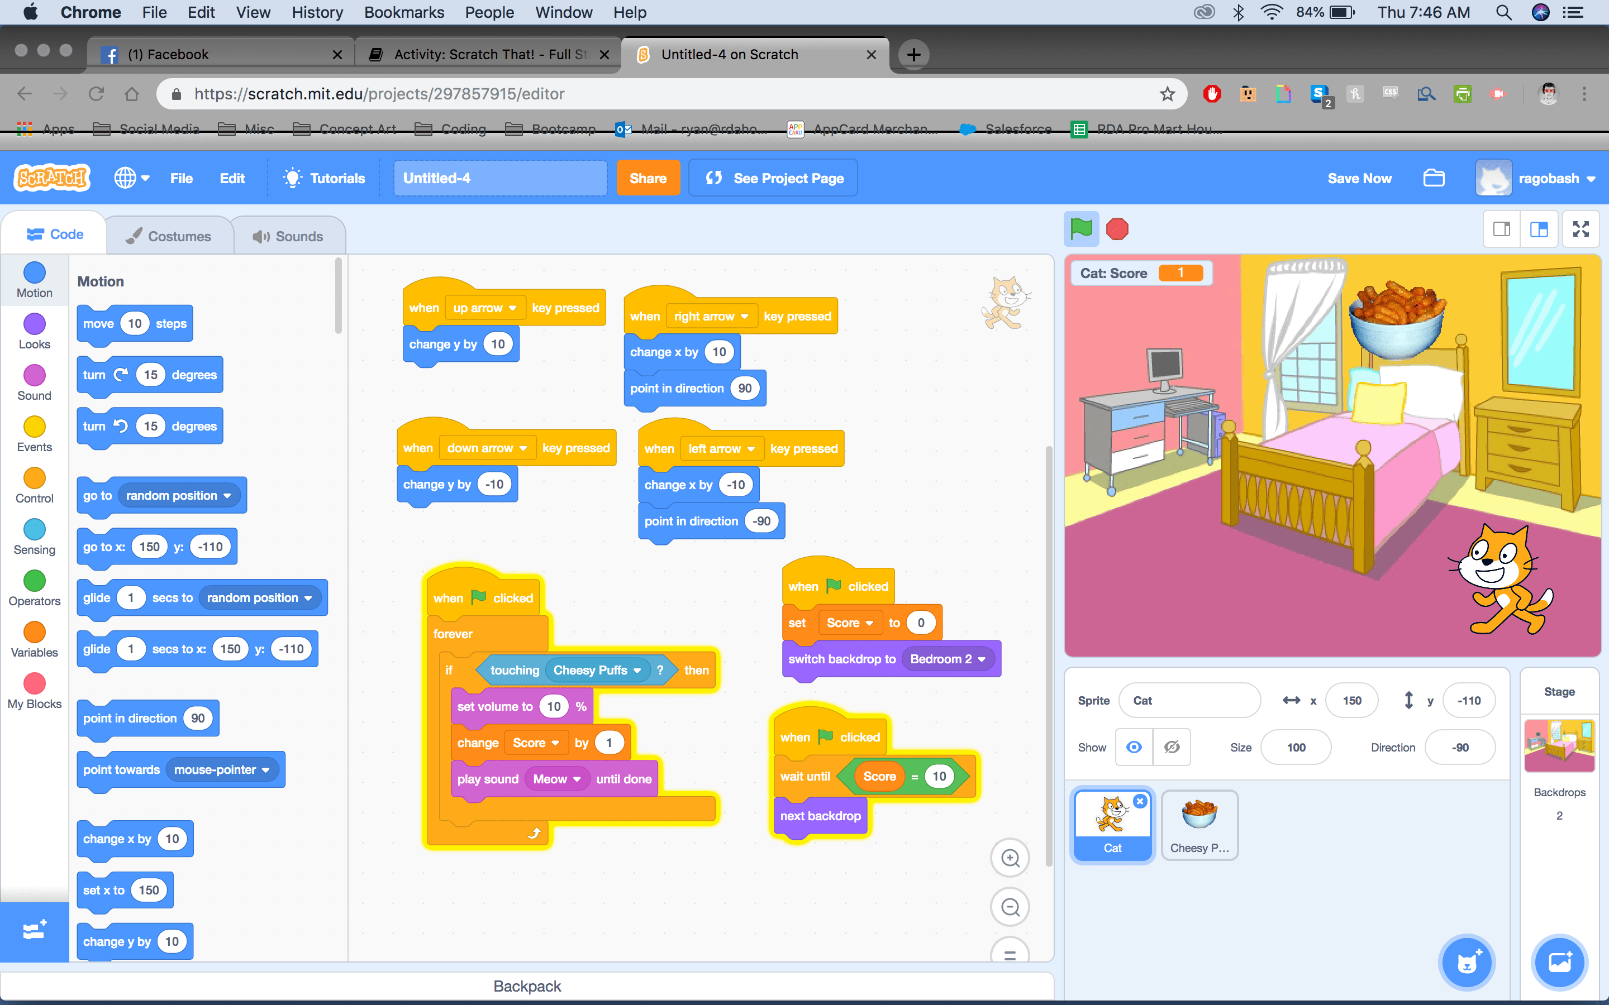
Task: Show the Cat sprite with eye toggle
Action: pyautogui.click(x=1134, y=747)
